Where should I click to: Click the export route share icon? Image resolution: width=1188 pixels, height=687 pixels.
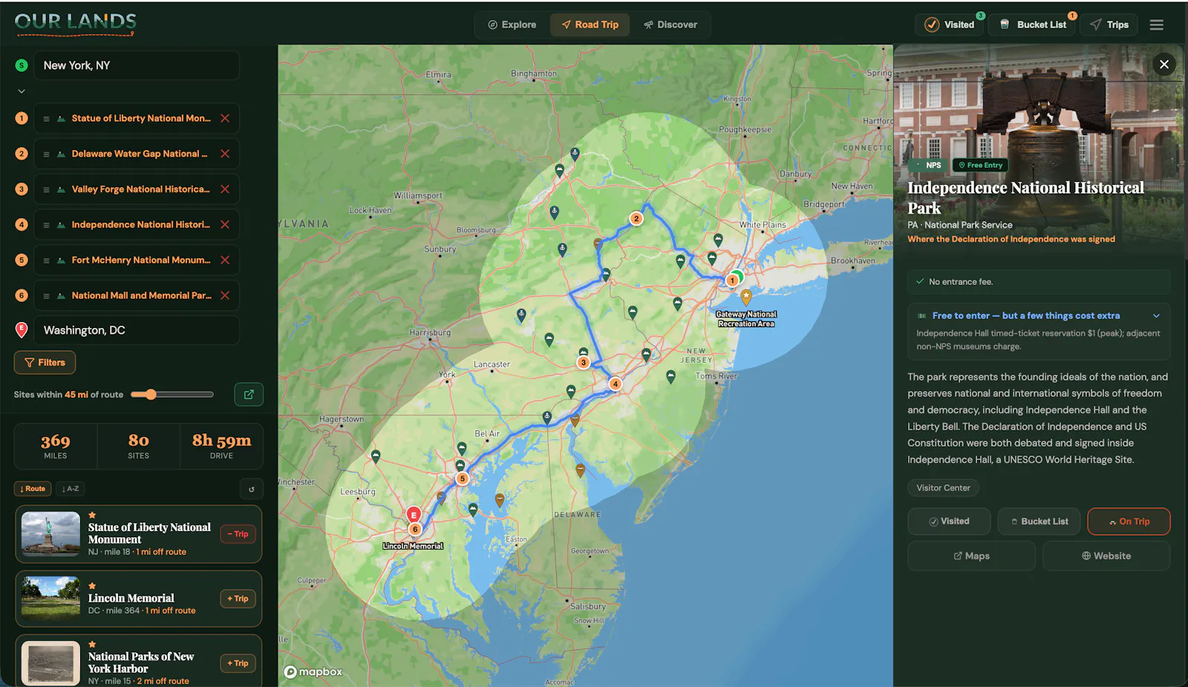249,395
